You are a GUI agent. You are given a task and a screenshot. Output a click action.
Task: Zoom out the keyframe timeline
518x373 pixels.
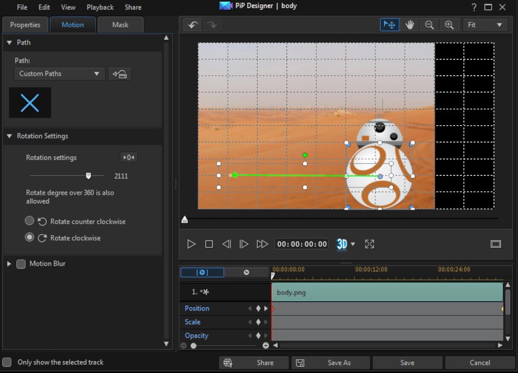(184, 346)
